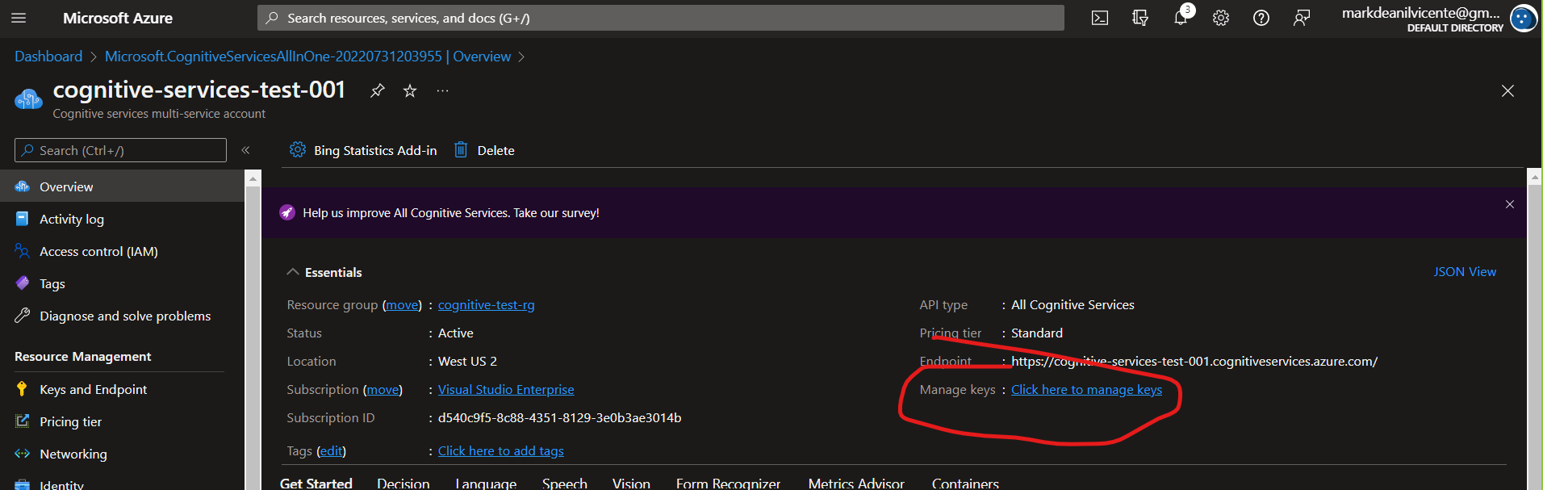
Task: Delete the cognitive services resource
Action: 484,150
